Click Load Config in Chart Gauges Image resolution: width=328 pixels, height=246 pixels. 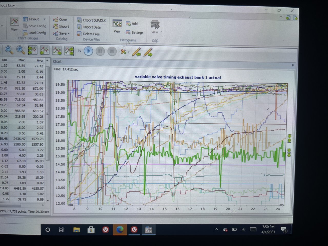pyautogui.click(x=34, y=33)
